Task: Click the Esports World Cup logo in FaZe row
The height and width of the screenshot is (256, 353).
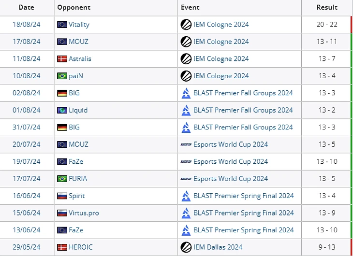Action: 186,161
